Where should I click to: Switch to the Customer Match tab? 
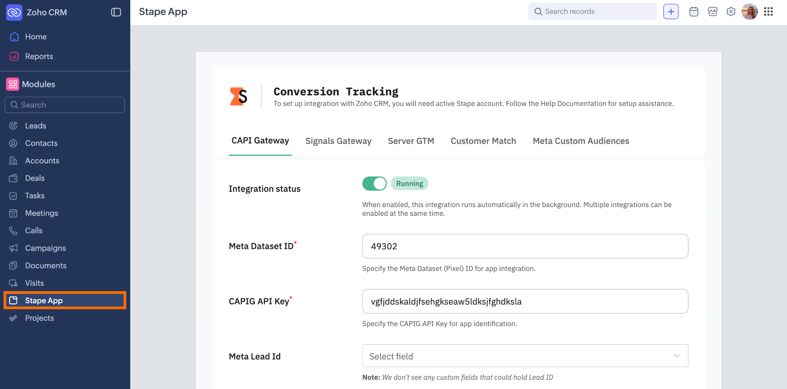click(483, 141)
